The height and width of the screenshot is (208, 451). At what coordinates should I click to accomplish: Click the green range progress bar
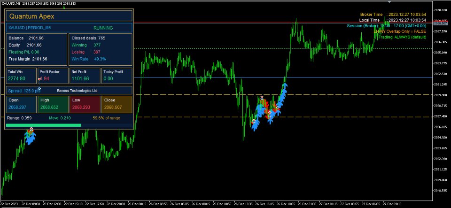[43, 125]
